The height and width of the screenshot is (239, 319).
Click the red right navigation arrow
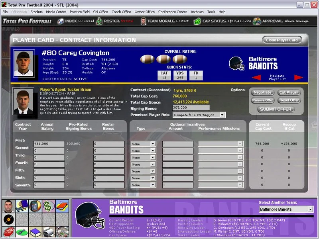click(299, 78)
